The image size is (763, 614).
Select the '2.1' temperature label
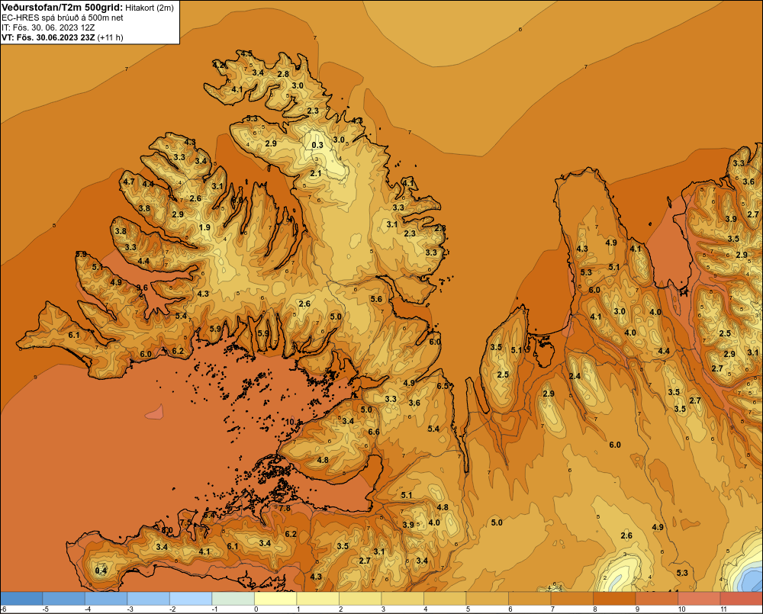pos(316,173)
